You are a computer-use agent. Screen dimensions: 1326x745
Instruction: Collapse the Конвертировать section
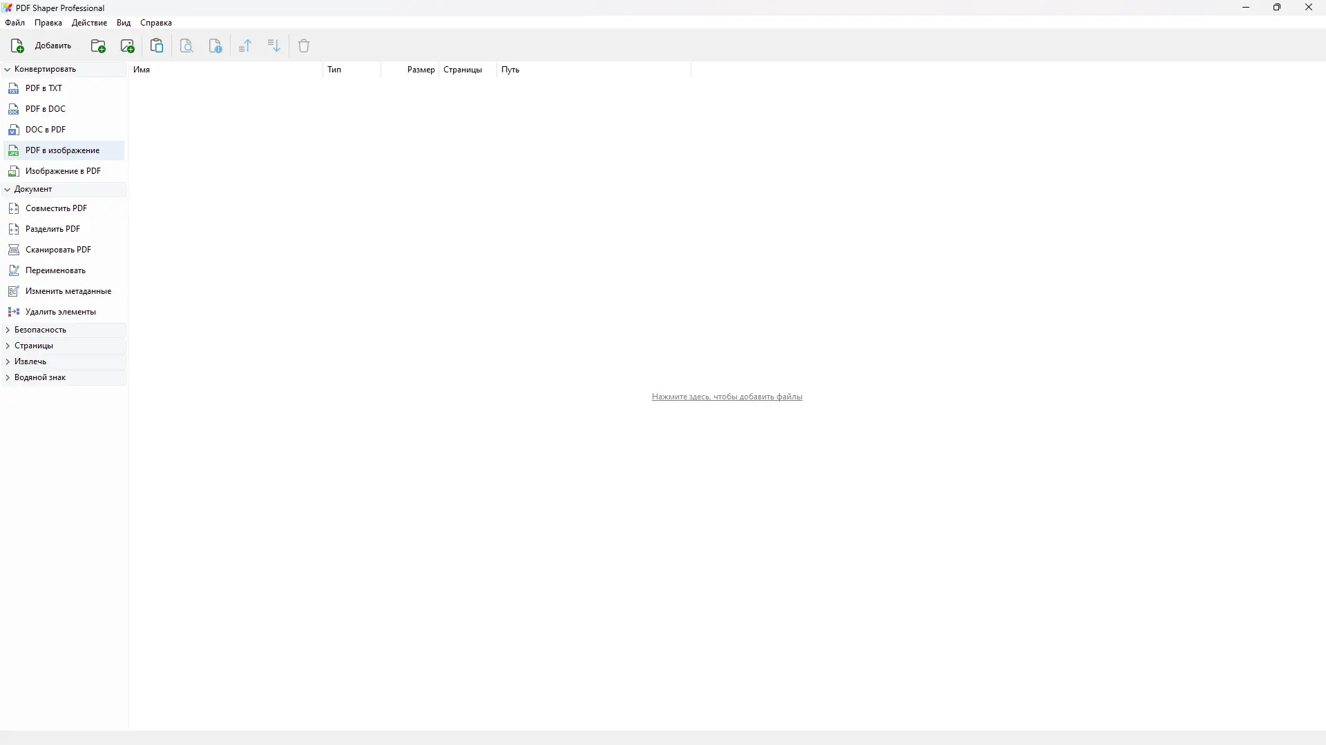8,70
